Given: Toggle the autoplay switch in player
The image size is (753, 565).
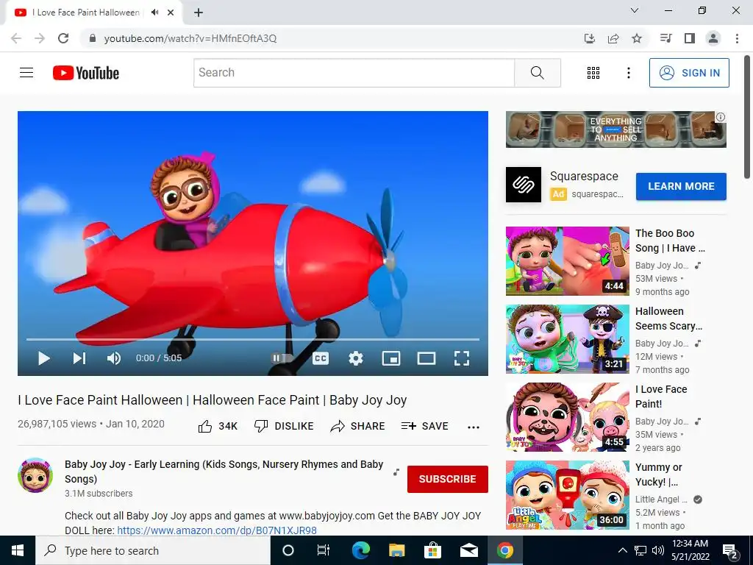Looking at the screenshot, I should 282,358.
